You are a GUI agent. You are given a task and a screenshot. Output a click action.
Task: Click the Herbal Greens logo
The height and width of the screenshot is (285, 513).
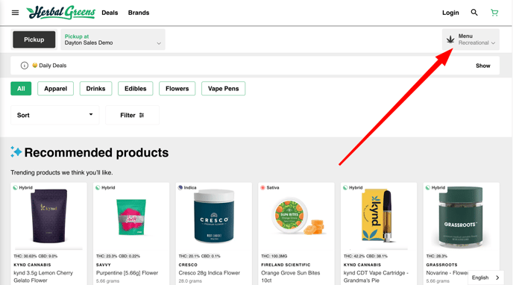click(61, 13)
